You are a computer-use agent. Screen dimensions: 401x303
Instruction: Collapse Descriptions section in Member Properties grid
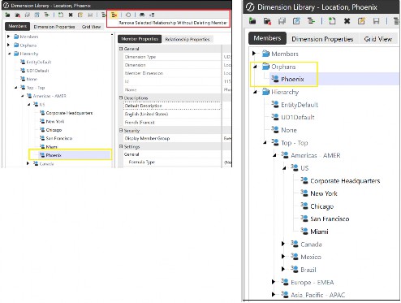tap(121, 97)
